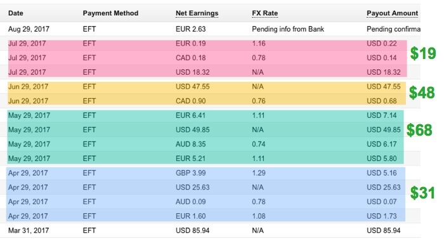Screen dimensions: 444x241
Task: Click FX rate 0.78 in CAD 0.18 row
Action: [259, 58]
